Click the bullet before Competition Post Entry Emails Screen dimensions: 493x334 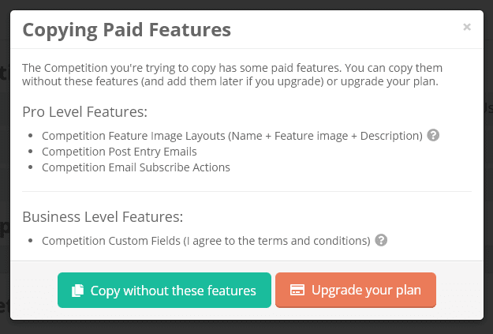30,152
